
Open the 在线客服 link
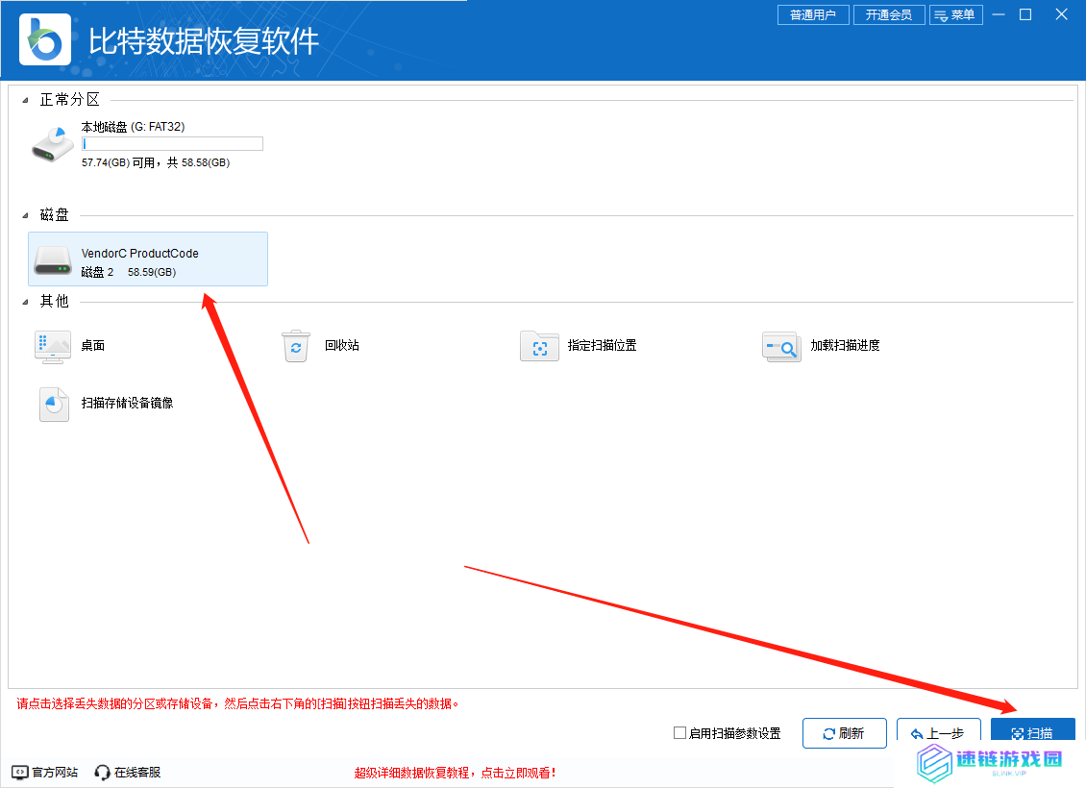128,772
